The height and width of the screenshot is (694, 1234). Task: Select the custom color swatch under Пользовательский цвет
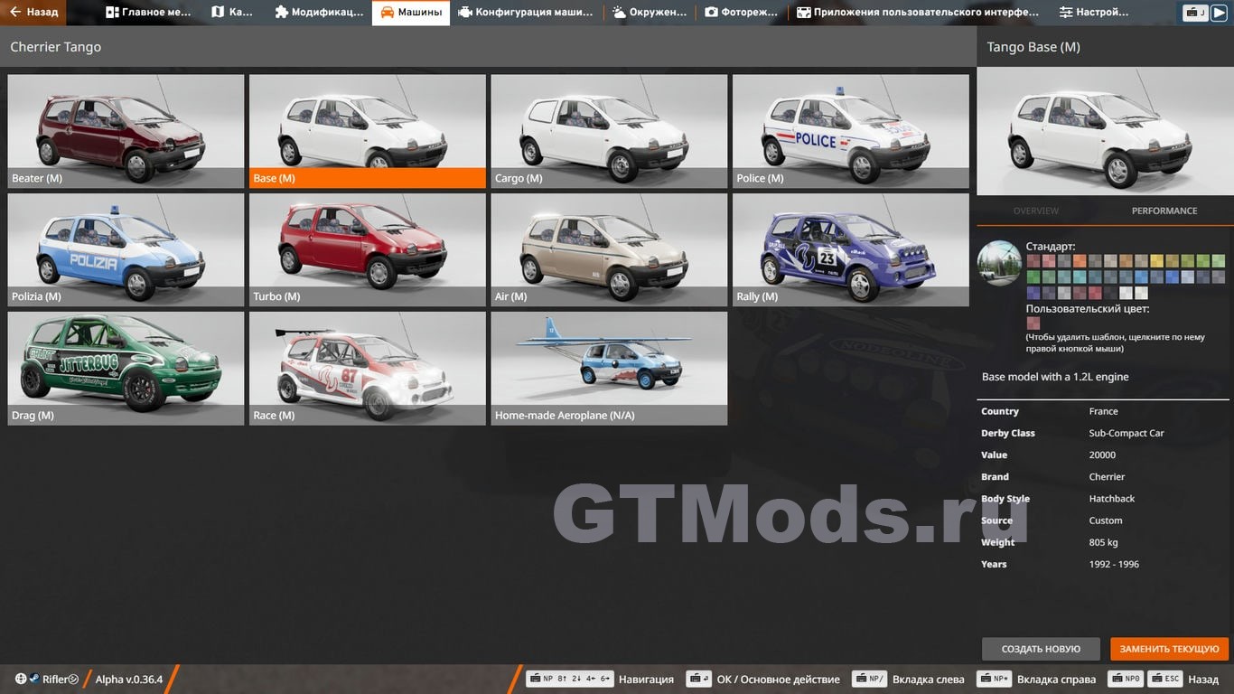pos(1033,324)
